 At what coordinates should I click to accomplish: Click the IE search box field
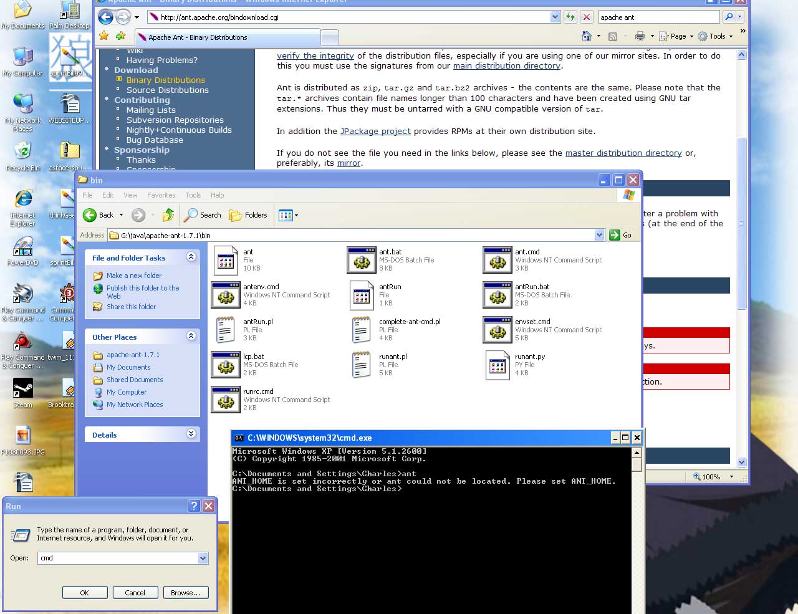click(x=659, y=17)
